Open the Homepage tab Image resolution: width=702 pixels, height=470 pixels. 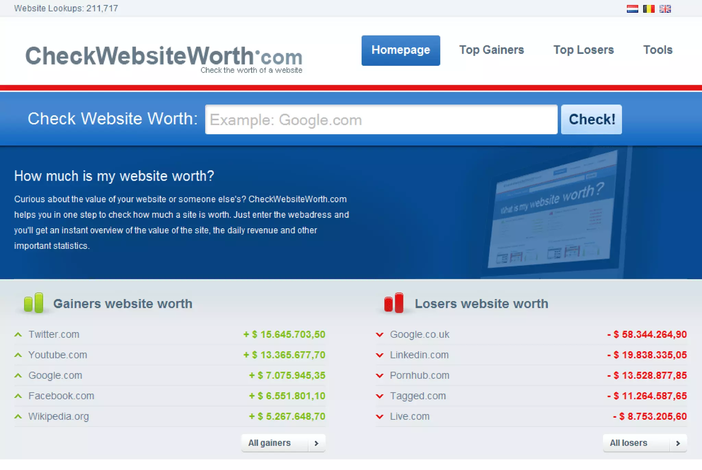[401, 50]
